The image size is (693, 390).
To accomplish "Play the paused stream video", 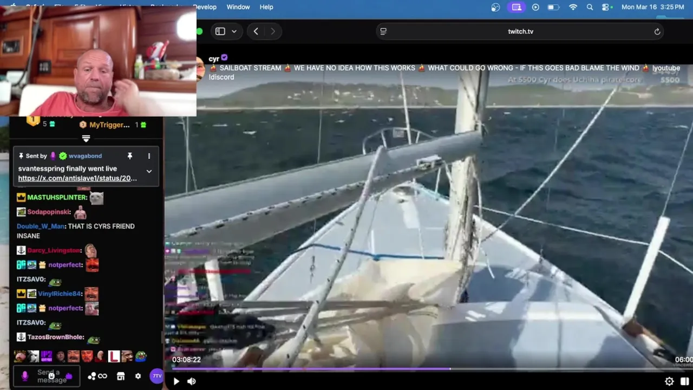I will tap(176, 381).
